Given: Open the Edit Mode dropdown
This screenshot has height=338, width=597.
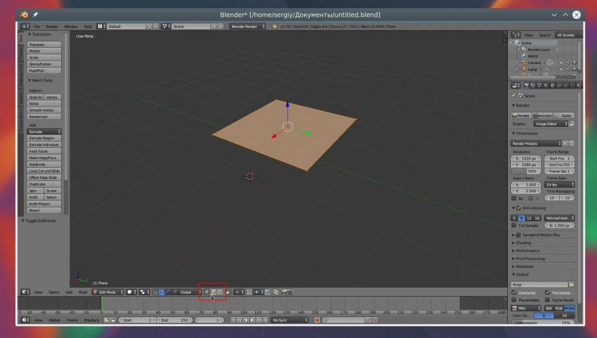Looking at the screenshot, I should tap(108, 292).
